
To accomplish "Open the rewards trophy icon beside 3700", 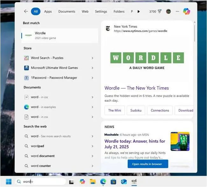I will click(160, 11).
